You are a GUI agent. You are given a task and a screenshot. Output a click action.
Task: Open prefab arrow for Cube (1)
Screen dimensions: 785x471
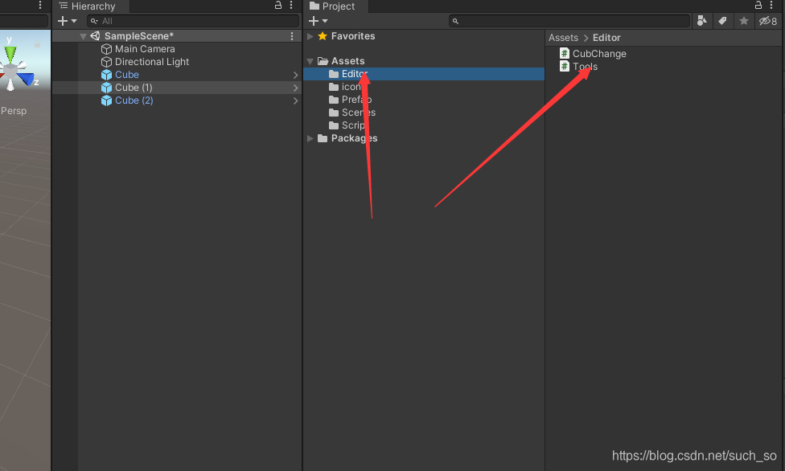(295, 88)
